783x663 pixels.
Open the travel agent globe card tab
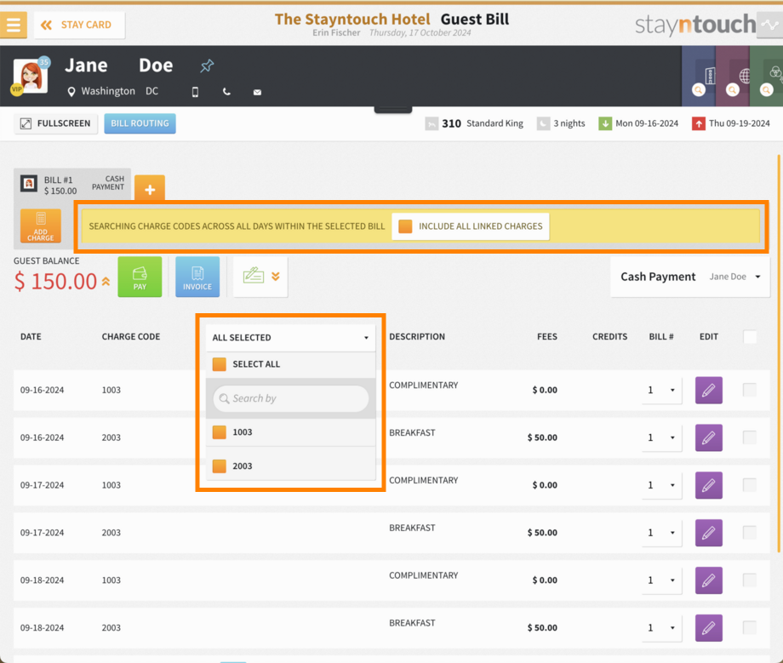click(733, 76)
